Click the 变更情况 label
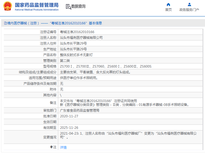This screenshot has width=205, height=154. tap(50, 137)
